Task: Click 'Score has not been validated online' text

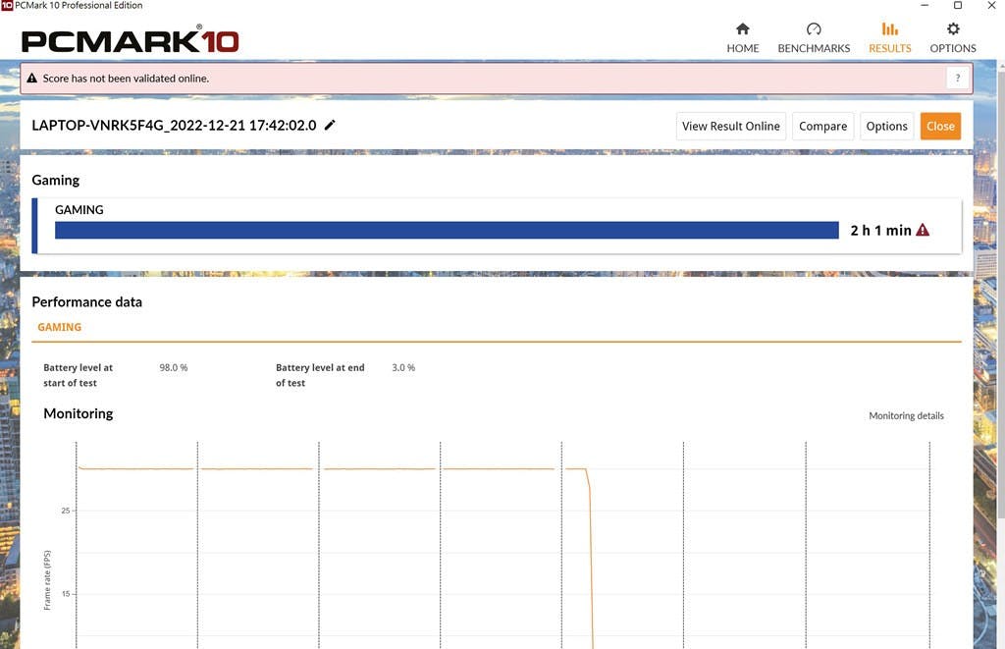Action: click(126, 79)
